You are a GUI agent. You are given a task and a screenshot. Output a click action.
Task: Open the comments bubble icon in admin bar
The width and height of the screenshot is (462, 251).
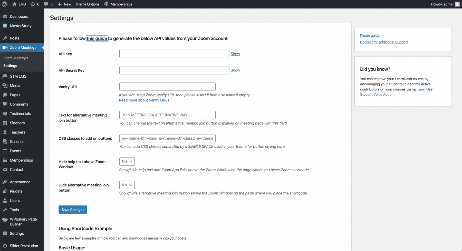(46, 4)
